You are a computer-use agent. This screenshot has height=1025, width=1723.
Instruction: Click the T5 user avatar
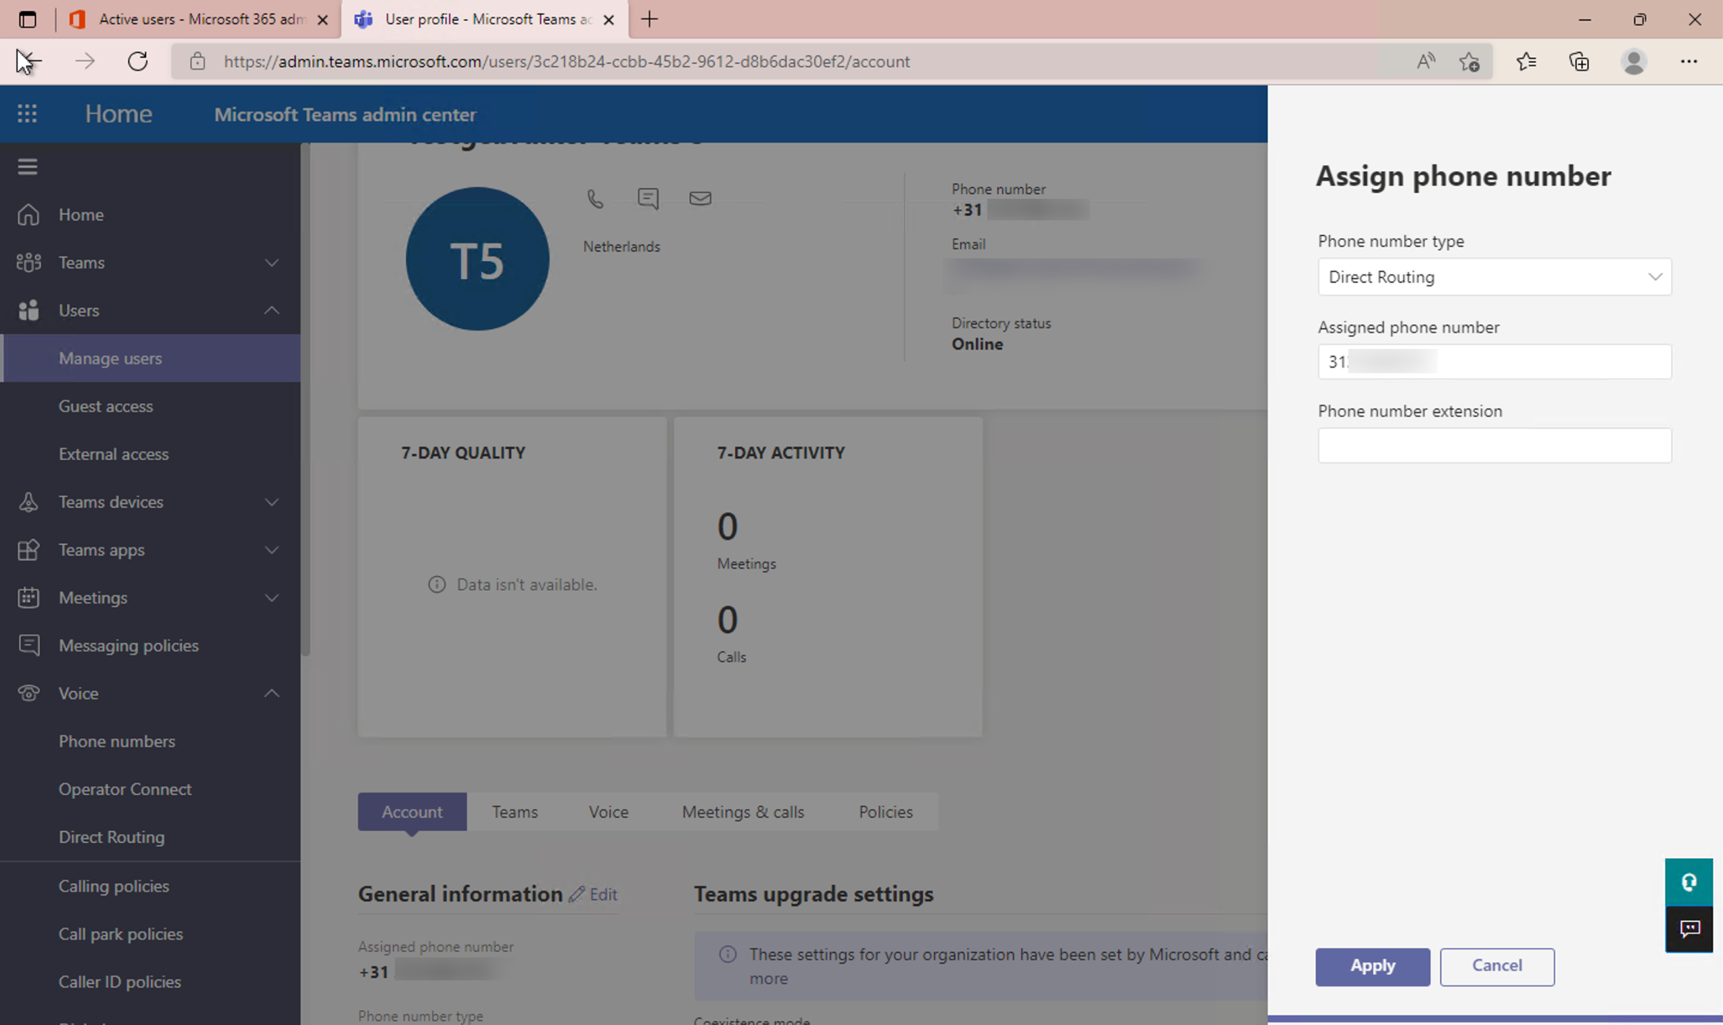pyautogui.click(x=477, y=260)
